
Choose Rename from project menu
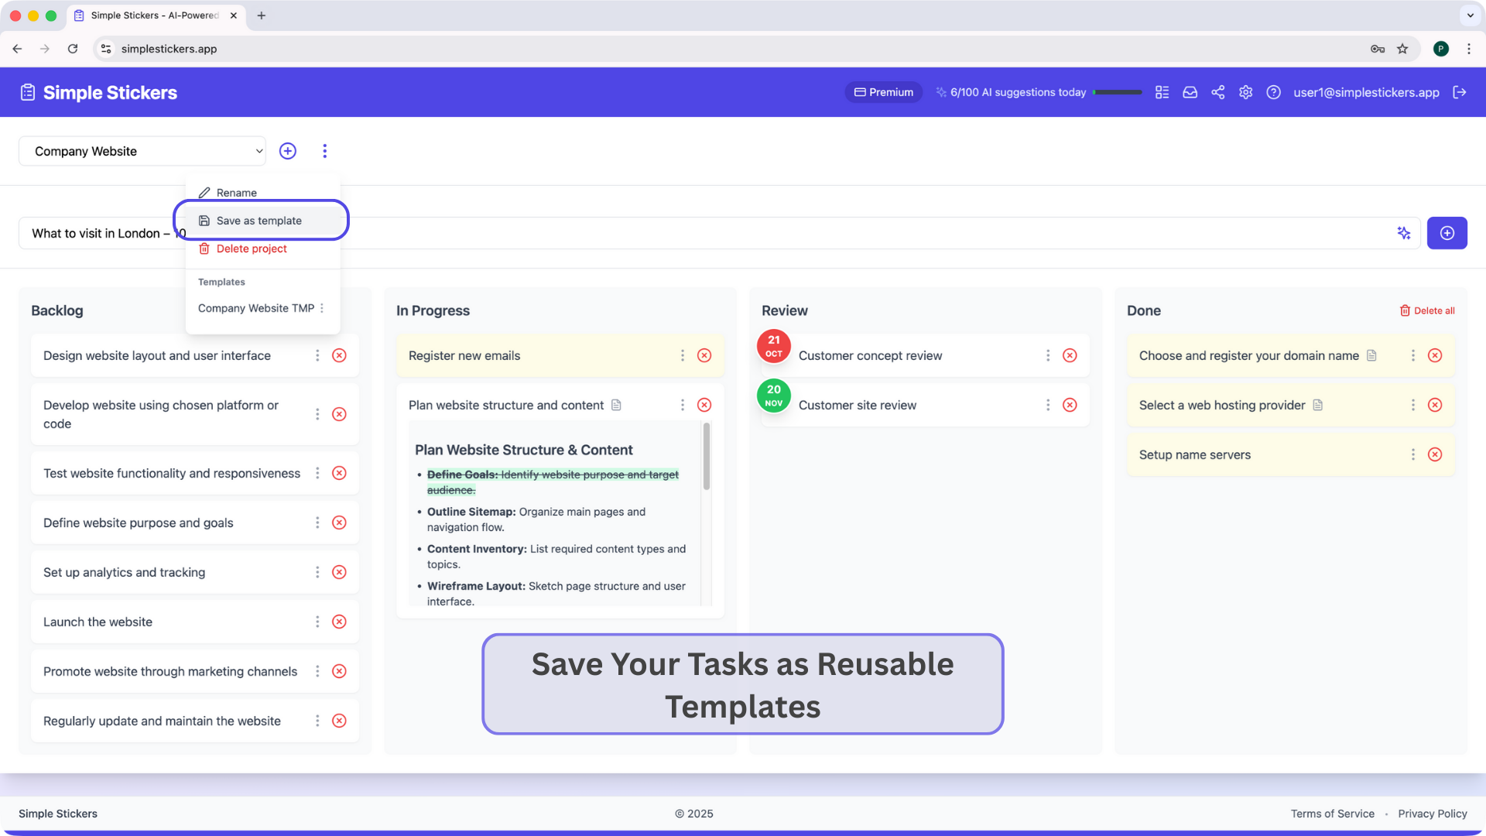tap(236, 193)
